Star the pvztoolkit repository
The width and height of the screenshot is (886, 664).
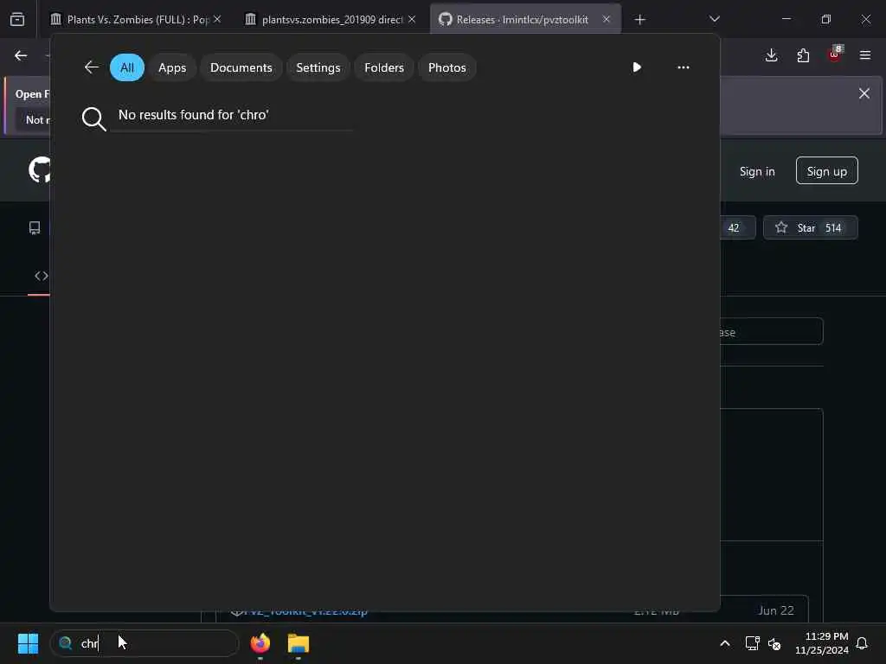(x=810, y=227)
